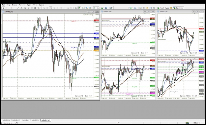Pick the horizontal line drawing tool
Viewport: 206px width, 125px height.
click(x=15, y=8)
